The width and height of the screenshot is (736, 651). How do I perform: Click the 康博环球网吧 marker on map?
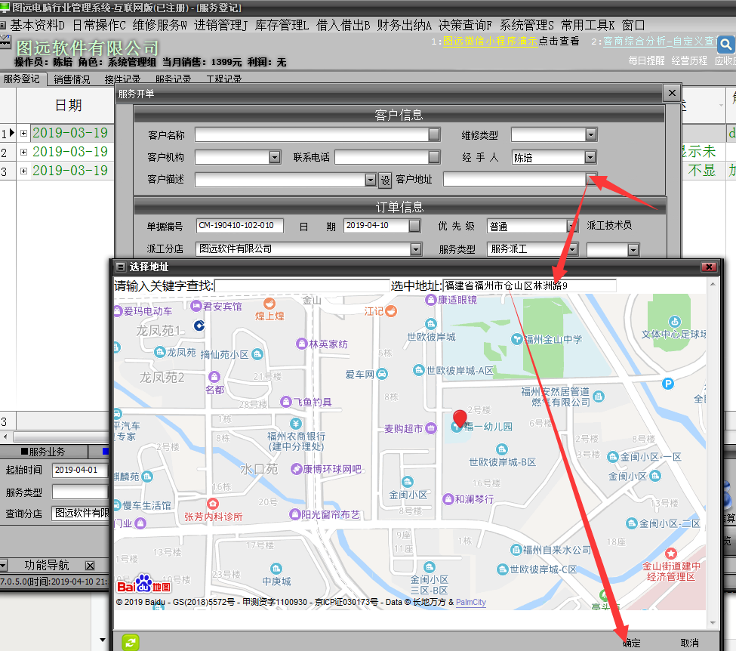click(x=296, y=469)
